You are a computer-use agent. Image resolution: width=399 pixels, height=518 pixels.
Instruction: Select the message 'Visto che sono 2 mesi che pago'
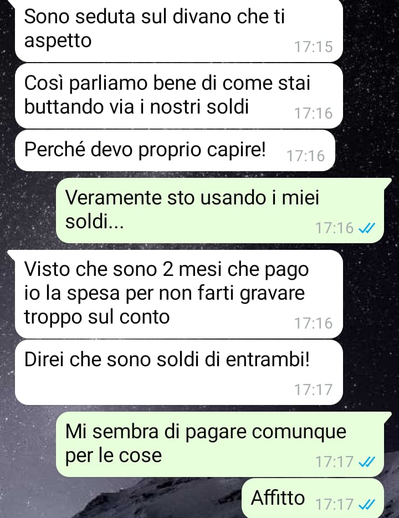[178, 294]
